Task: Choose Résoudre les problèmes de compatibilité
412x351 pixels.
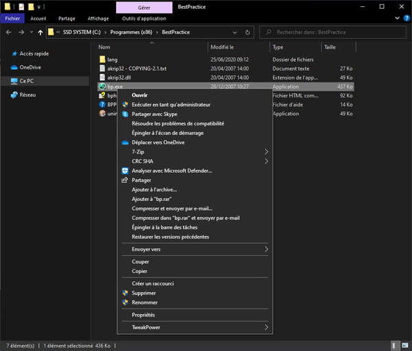Action: pos(195,123)
